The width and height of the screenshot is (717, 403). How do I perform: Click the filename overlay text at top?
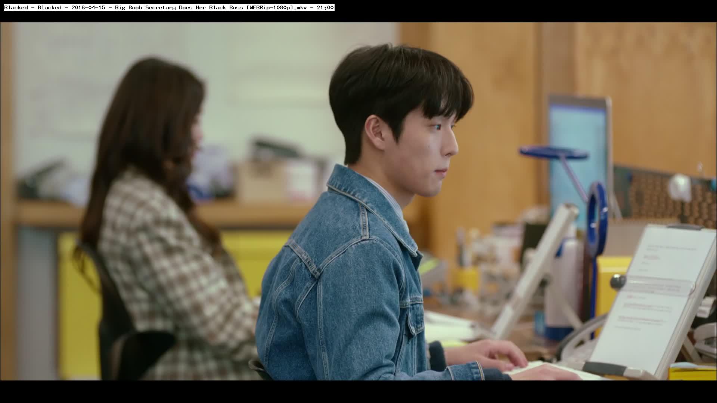coord(169,7)
